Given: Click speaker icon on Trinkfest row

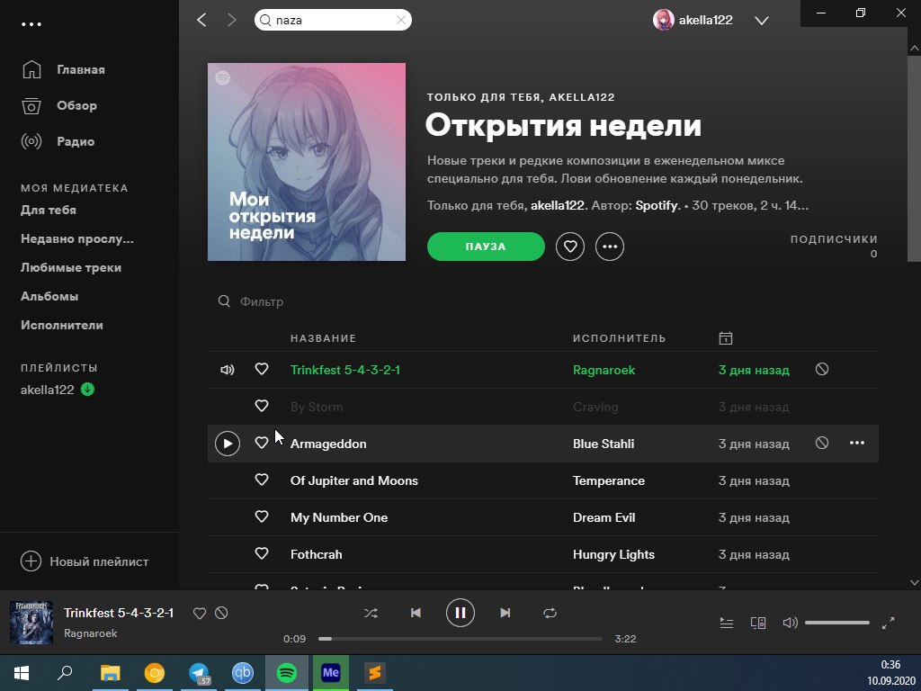Looking at the screenshot, I should coord(228,370).
